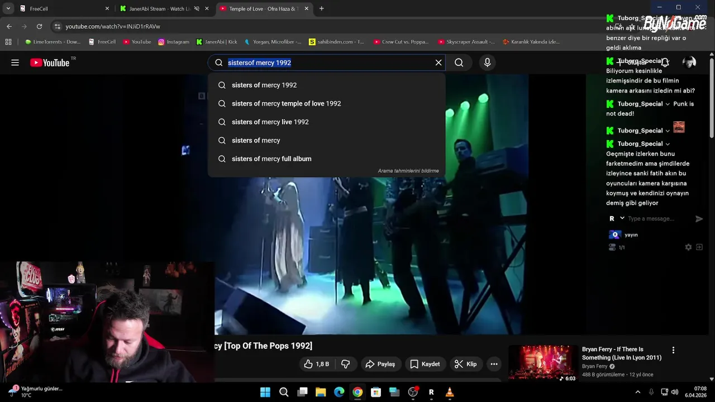Create a clip with Klip button

tap(465, 364)
